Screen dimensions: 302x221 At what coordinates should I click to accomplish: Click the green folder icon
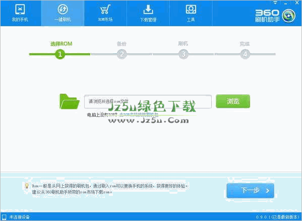pos(70,101)
